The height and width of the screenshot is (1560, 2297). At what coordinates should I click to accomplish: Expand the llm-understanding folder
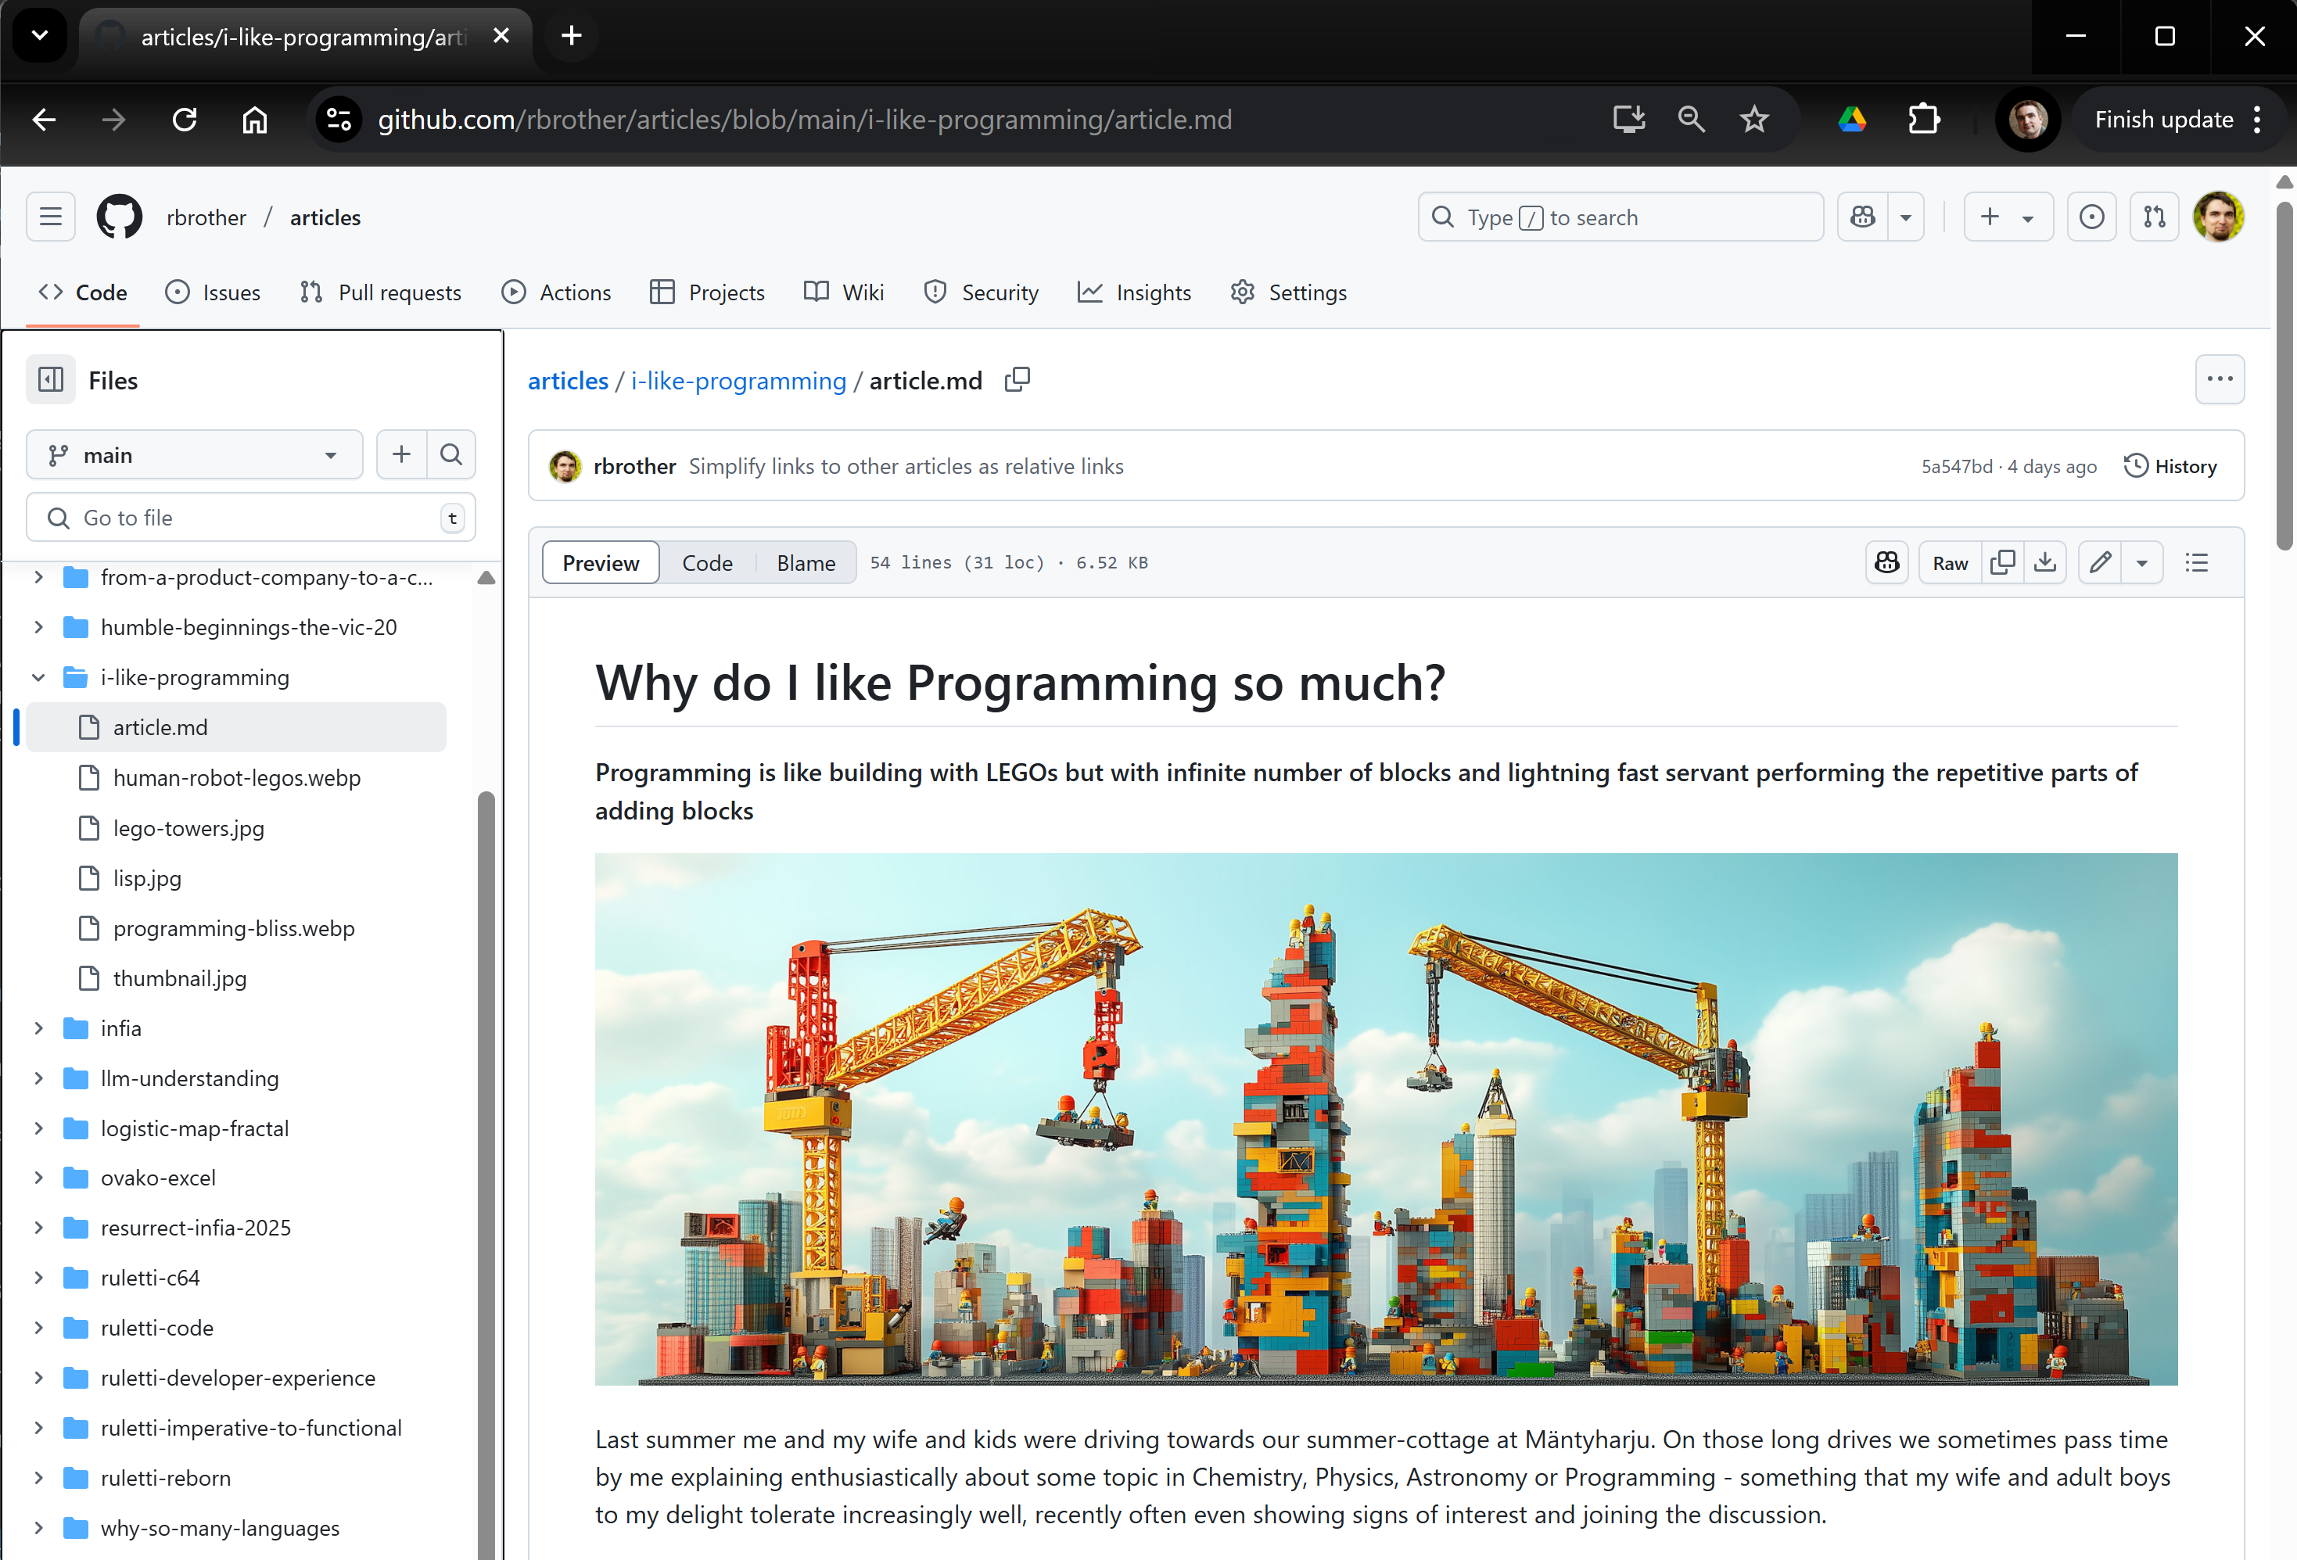pyautogui.click(x=38, y=1078)
